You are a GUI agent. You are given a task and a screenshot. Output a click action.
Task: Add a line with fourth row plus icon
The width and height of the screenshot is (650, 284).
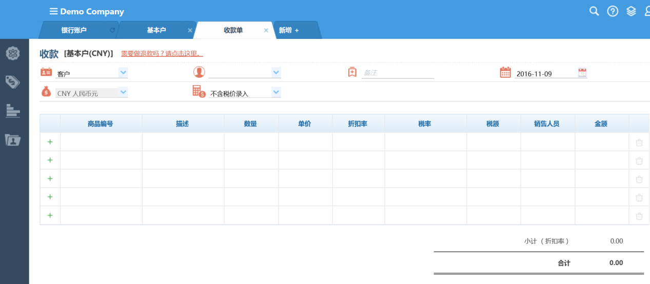[x=50, y=197]
